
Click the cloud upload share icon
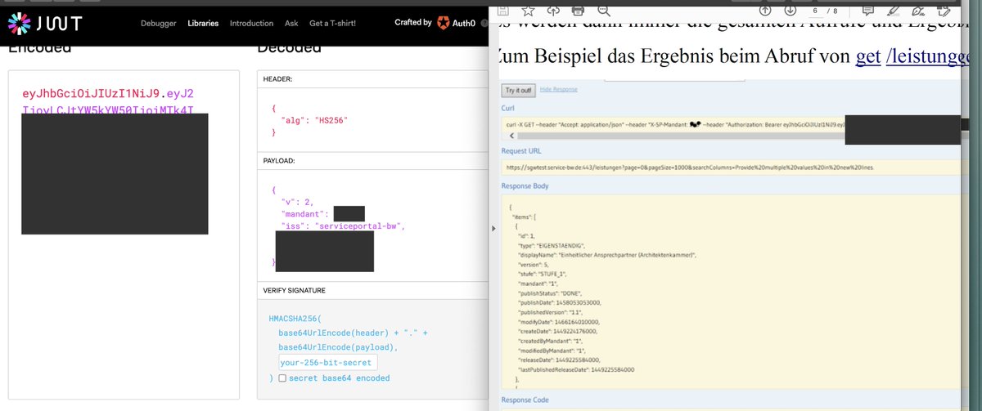coord(553,10)
